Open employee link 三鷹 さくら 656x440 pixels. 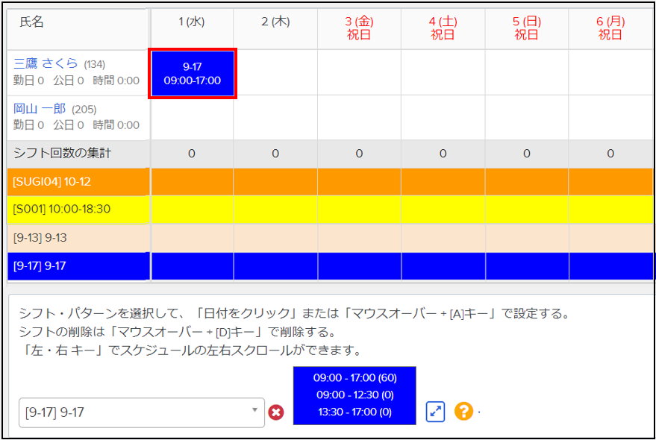pos(46,64)
